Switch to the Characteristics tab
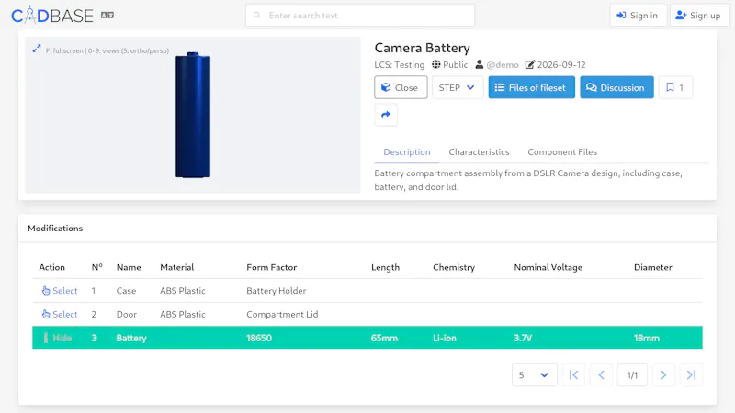The image size is (735, 413). (x=479, y=151)
